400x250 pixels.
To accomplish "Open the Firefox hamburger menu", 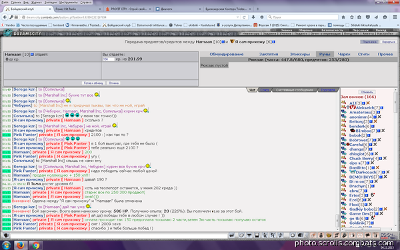I will tap(395, 17).
